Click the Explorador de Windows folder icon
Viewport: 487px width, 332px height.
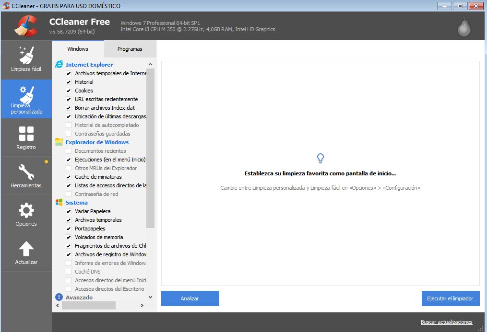pyautogui.click(x=59, y=142)
